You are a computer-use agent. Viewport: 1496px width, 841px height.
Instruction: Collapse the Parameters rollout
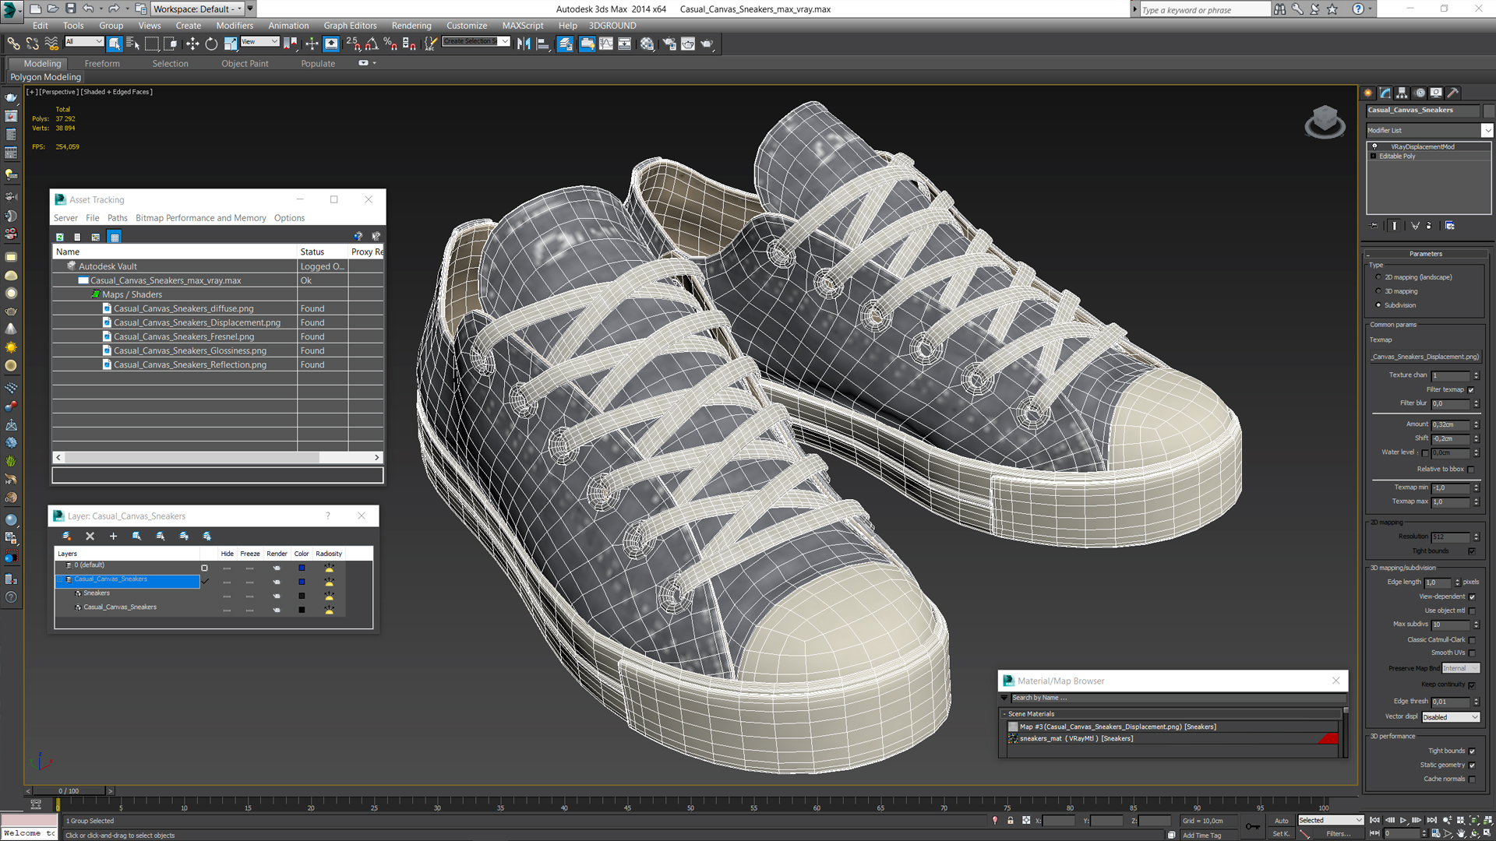click(x=1425, y=254)
